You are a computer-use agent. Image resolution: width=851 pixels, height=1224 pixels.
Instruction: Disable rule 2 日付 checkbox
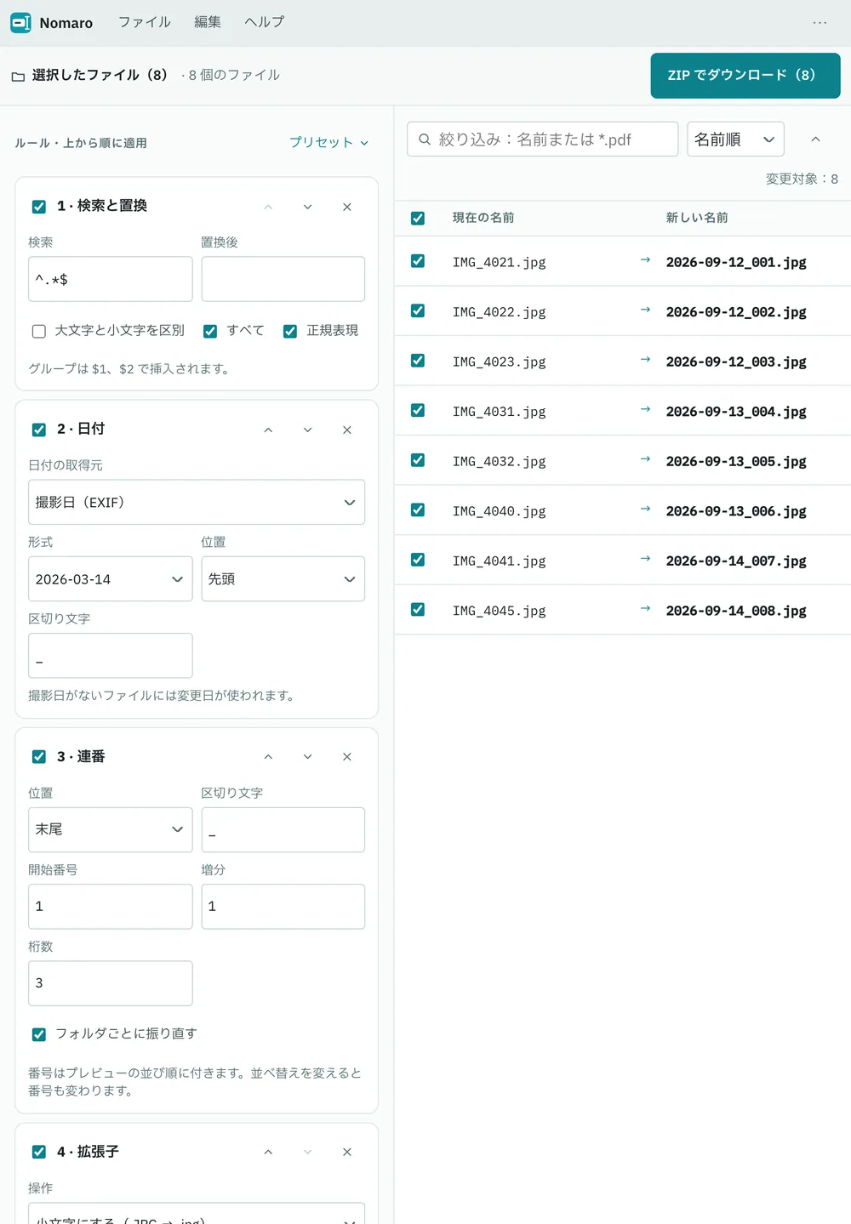click(39, 430)
